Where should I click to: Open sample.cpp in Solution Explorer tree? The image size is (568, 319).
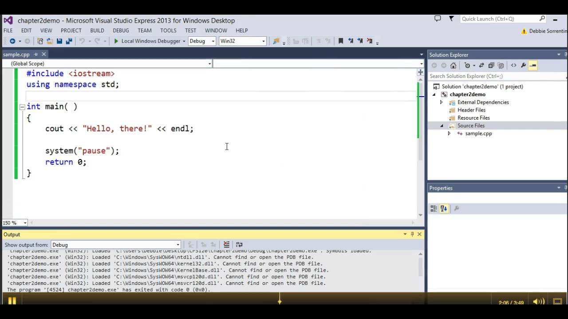point(478,133)
